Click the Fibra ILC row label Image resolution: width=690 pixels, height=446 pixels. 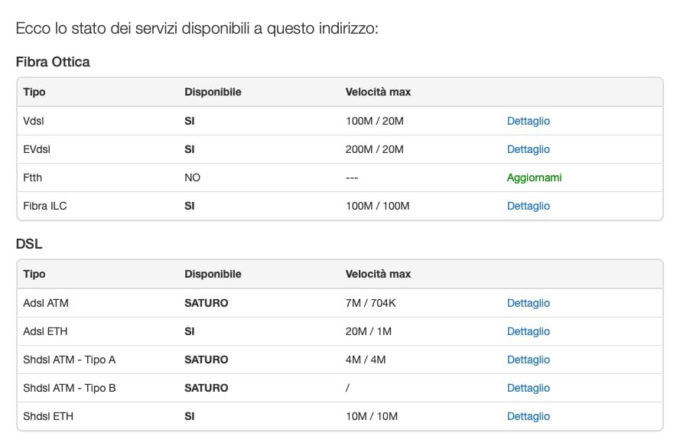(45, 206)
